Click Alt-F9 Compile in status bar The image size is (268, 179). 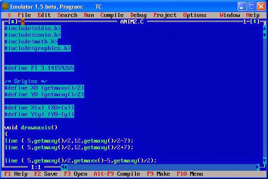click(117, 174)
